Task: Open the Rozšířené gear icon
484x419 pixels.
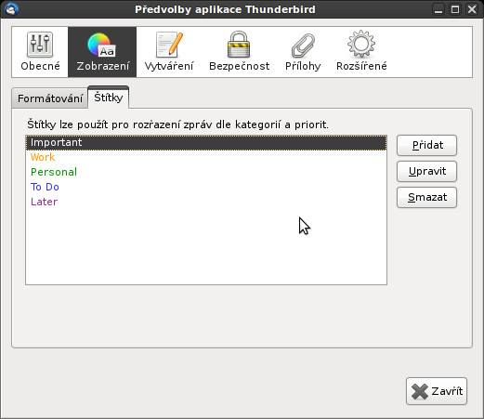Action: click(361, 44)
